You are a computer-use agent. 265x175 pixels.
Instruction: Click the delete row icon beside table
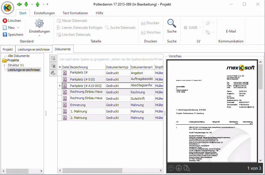click(53, 66)
